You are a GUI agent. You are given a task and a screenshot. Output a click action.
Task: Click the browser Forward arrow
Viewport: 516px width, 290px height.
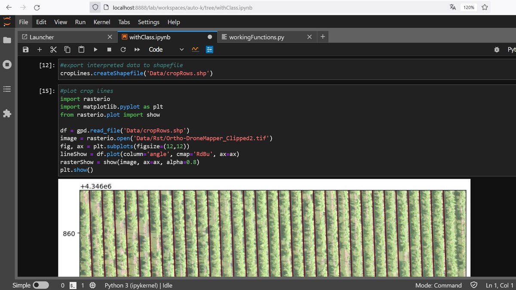(x=23, y=7)
